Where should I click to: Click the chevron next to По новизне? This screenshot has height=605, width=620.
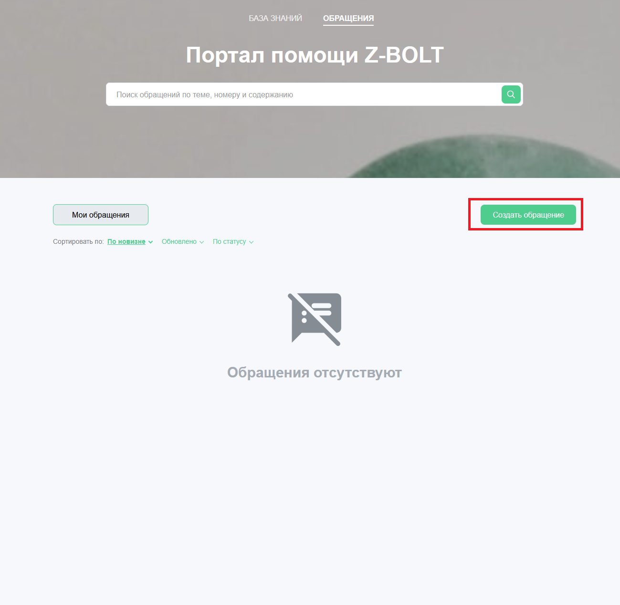[151, 242]
